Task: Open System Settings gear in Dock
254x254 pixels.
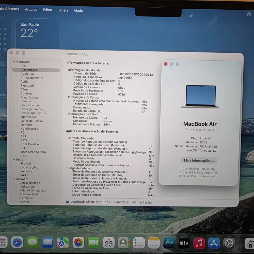Action: [229, 243]
